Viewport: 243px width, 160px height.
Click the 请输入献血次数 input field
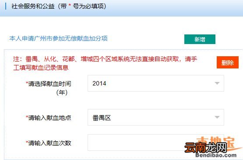(x=156, y=143)
